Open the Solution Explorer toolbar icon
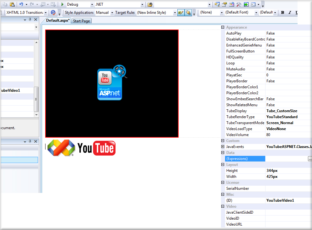The image size is (312, 230). [x=217, y=4]
